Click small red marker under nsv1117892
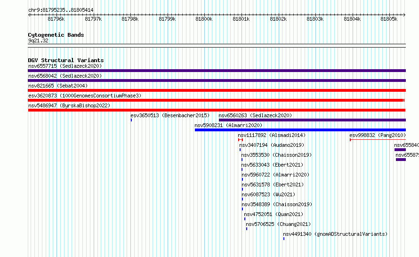Screen dimensions: 419x257 coord(241,140)
